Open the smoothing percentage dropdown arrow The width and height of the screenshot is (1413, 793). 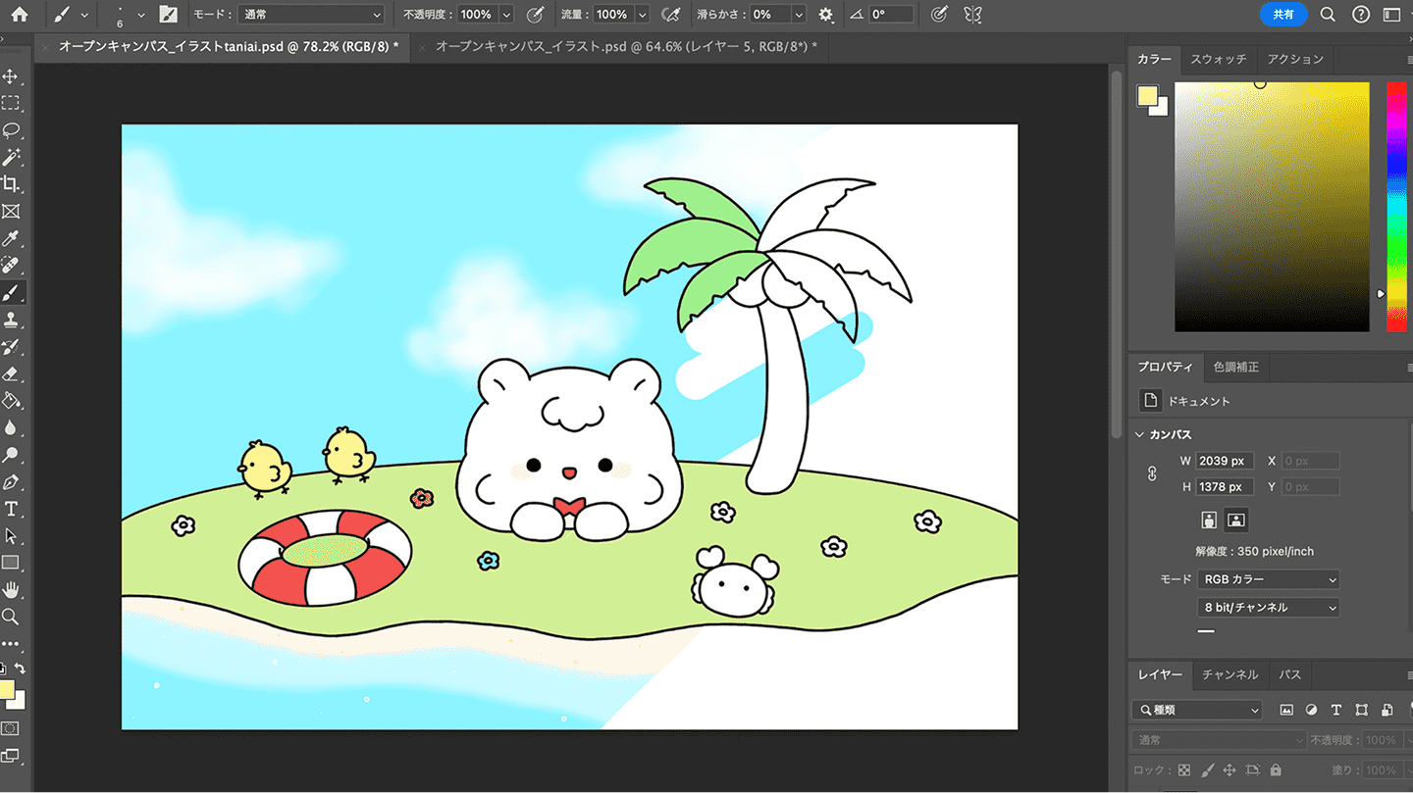point(798,15)
